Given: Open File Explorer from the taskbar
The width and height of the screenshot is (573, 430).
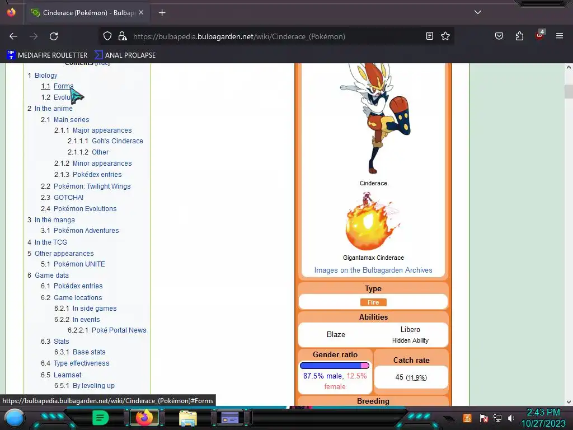Looking at the screenshot, I should pos(188,418).
